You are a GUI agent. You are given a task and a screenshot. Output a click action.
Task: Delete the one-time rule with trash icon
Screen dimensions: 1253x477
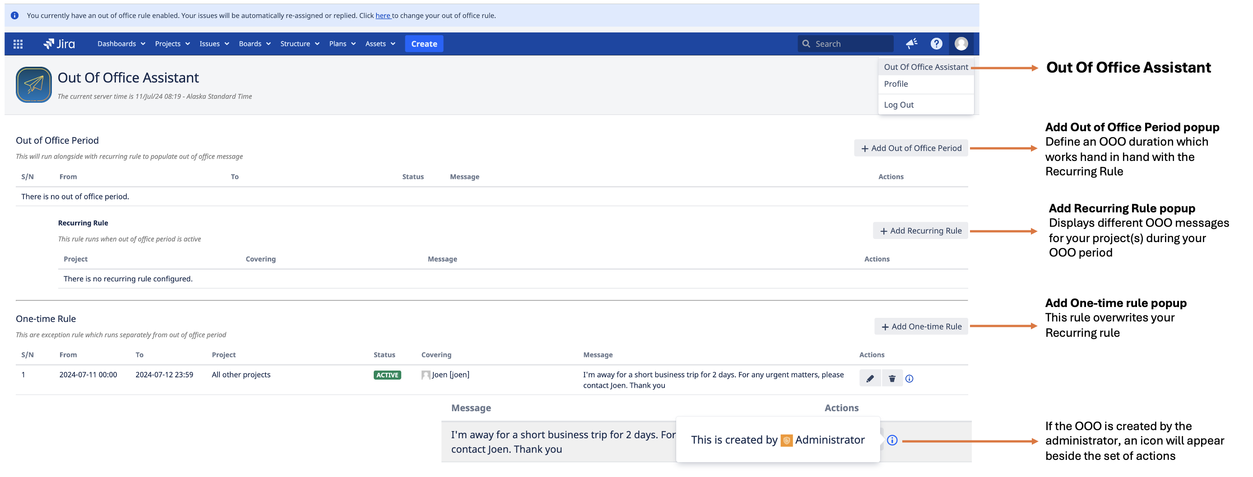(891, 378)
